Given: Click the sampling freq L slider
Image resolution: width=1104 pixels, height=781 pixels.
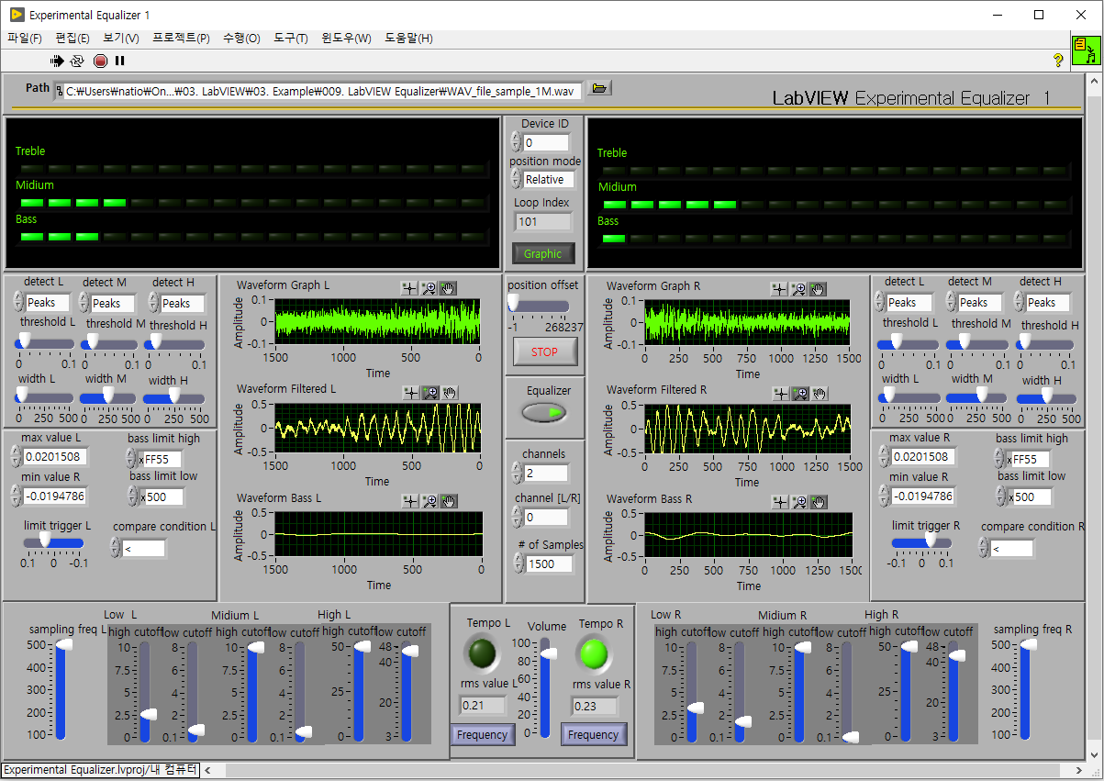Looking at the screenshot, I should click(61, 689).
